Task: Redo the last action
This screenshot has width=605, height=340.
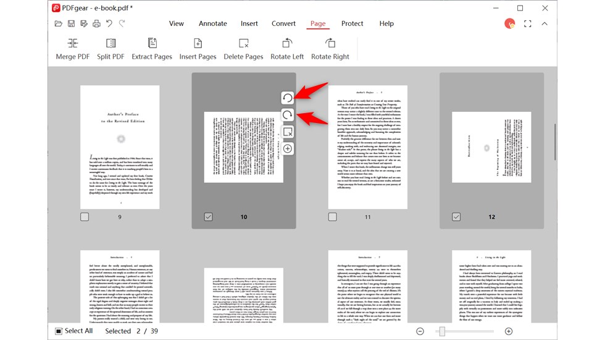Action: tap(122, 23)
